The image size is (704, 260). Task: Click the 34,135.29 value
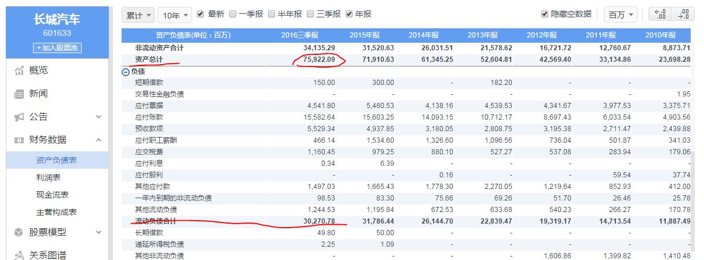[319, 47]
